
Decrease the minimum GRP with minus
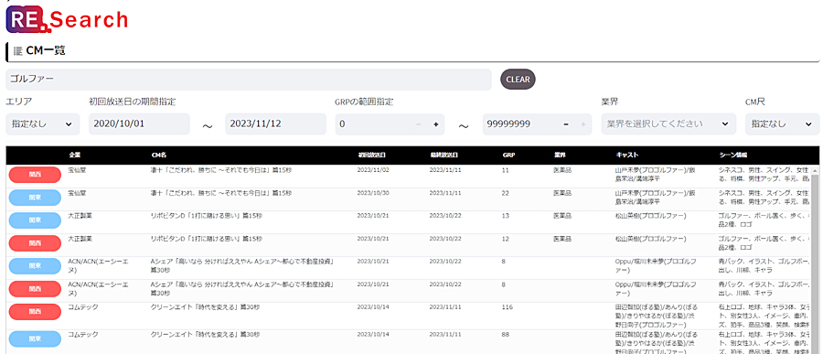click(x=418, y=124)
